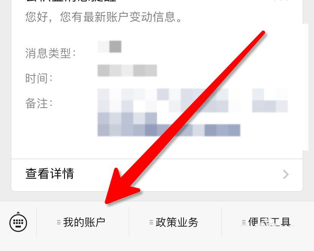Open the 我的账户 menu

[83, 222]
